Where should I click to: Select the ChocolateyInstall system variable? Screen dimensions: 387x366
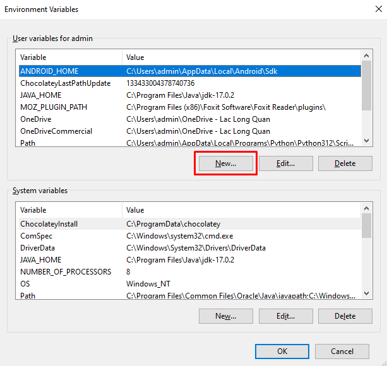point(190,224)
